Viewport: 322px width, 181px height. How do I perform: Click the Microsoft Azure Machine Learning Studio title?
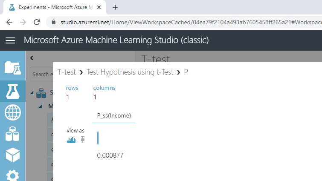(116, 40)
